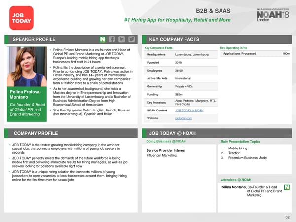Image resolution: width=296 pixels, height=222 pixels.
Task: Open the speaker's LinkedIn profile icon
Action: point(121,39)
